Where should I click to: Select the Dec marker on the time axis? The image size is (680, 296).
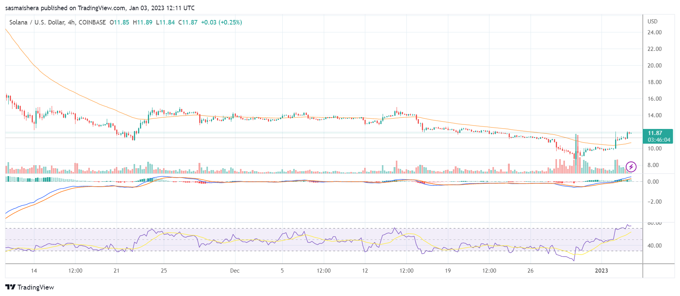point(235,271)
